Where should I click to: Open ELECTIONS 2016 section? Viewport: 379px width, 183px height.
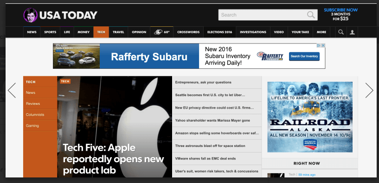click(x=220, y=32)
